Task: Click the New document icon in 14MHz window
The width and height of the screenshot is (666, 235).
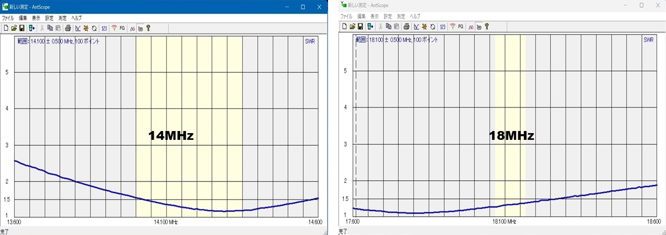Action: point(6,28)
